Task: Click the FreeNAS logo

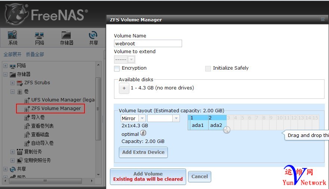Action: click(46, 14)
